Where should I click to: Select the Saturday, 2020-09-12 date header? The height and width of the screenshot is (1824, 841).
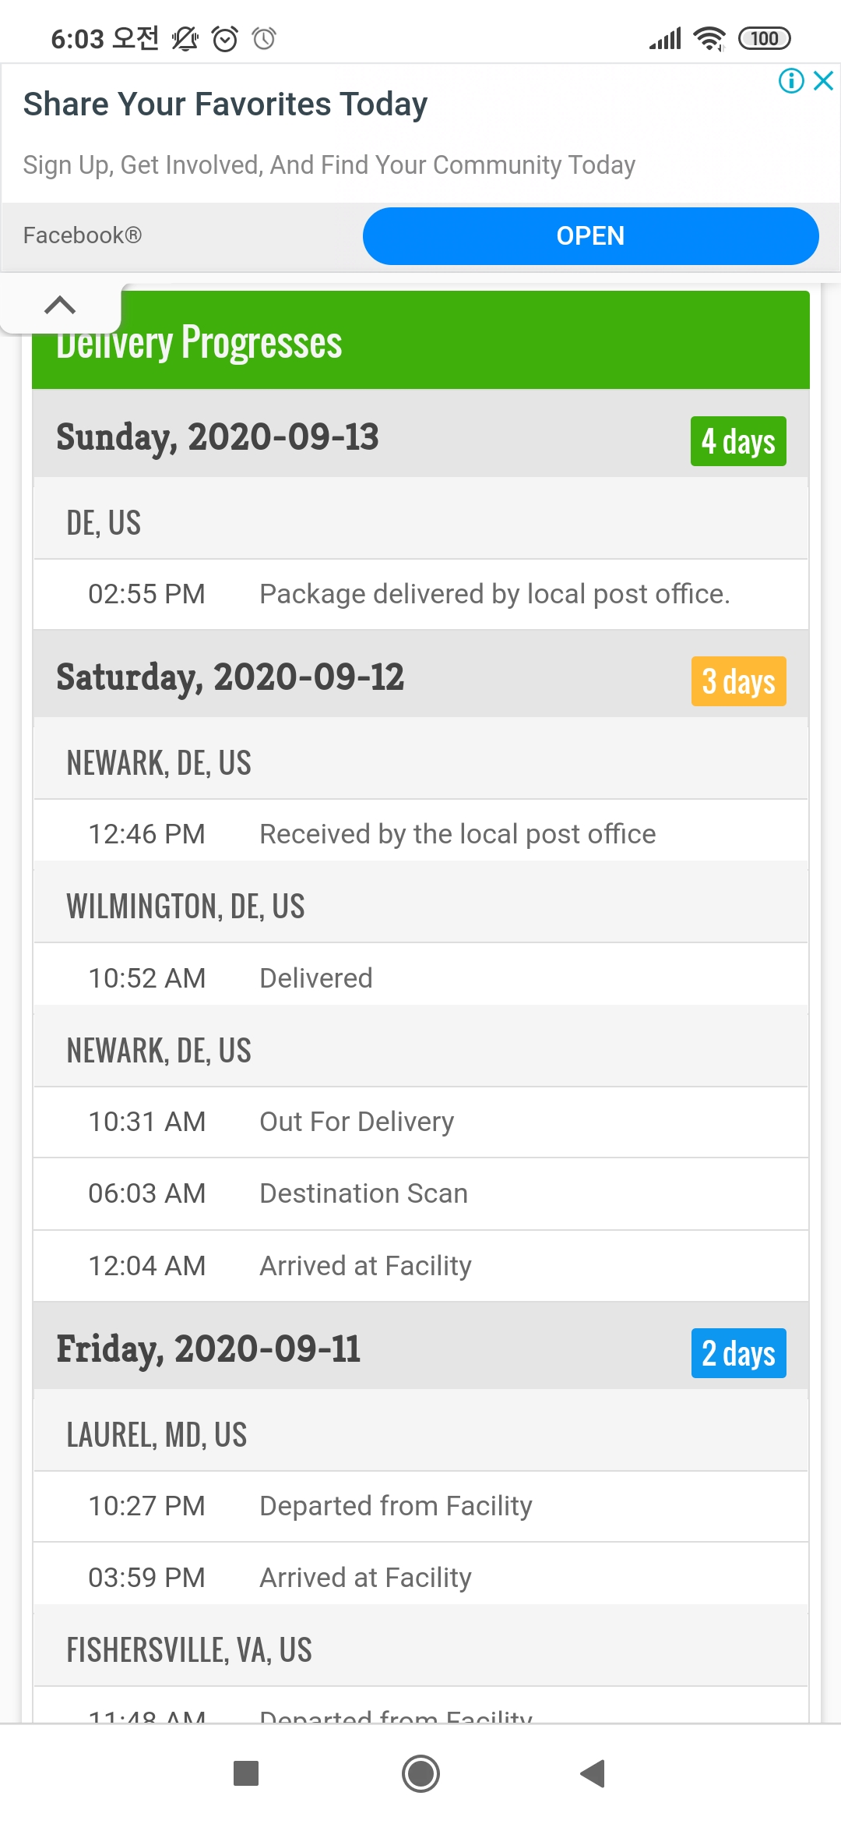pos(230,677)
